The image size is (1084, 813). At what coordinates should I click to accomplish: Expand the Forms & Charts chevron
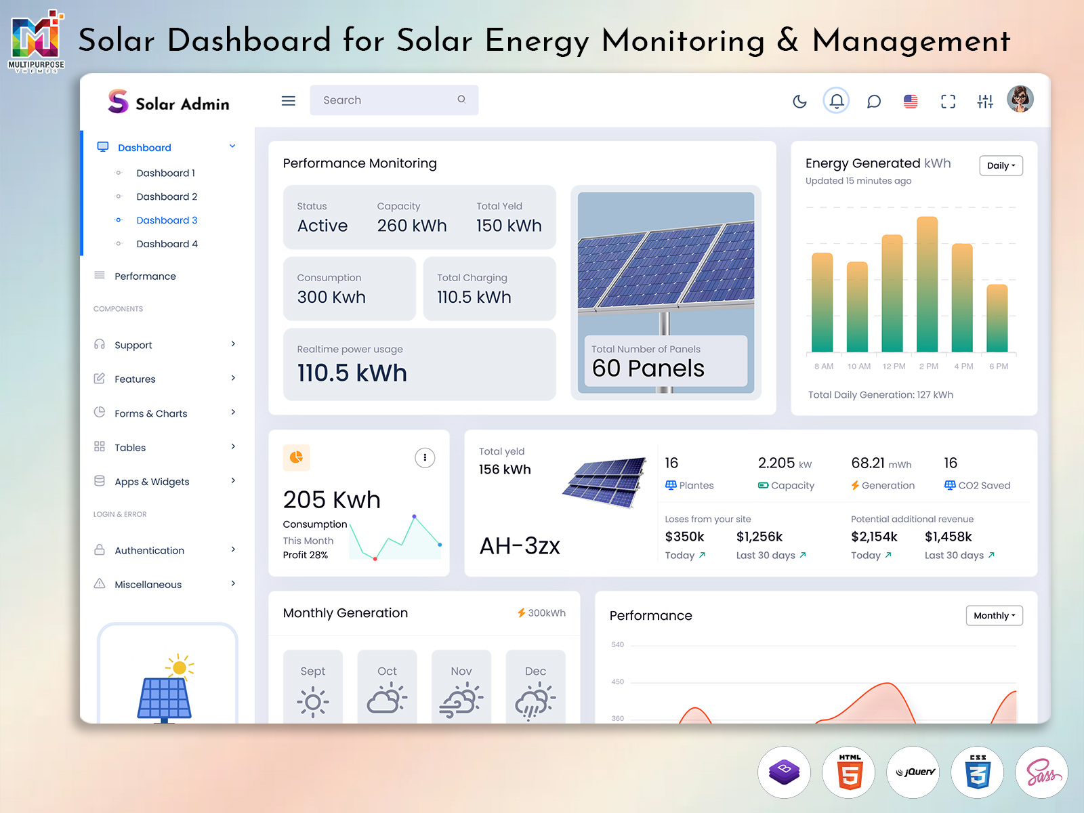[x=233, y=412]
